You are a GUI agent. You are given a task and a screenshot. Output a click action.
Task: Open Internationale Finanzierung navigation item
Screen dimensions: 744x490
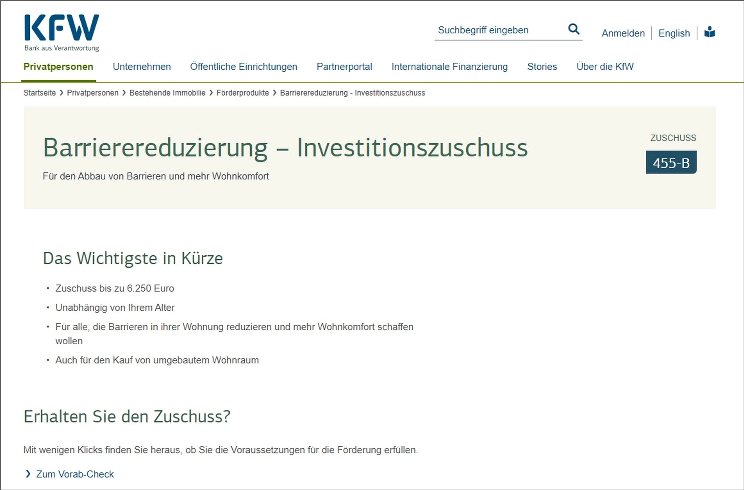[449, 66]
